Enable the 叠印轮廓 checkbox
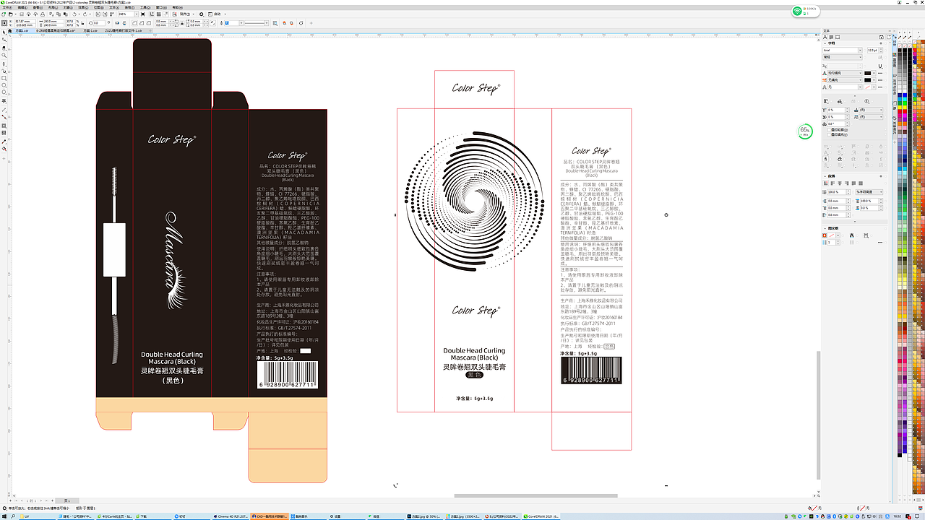 pyautogui.click(x=829, y=129)
